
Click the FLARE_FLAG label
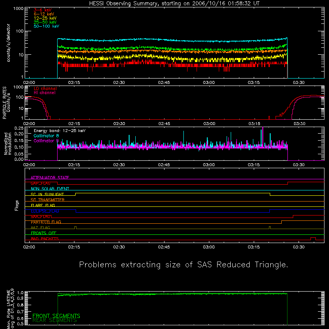43,205
